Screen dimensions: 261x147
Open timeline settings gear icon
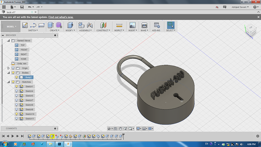257,136
